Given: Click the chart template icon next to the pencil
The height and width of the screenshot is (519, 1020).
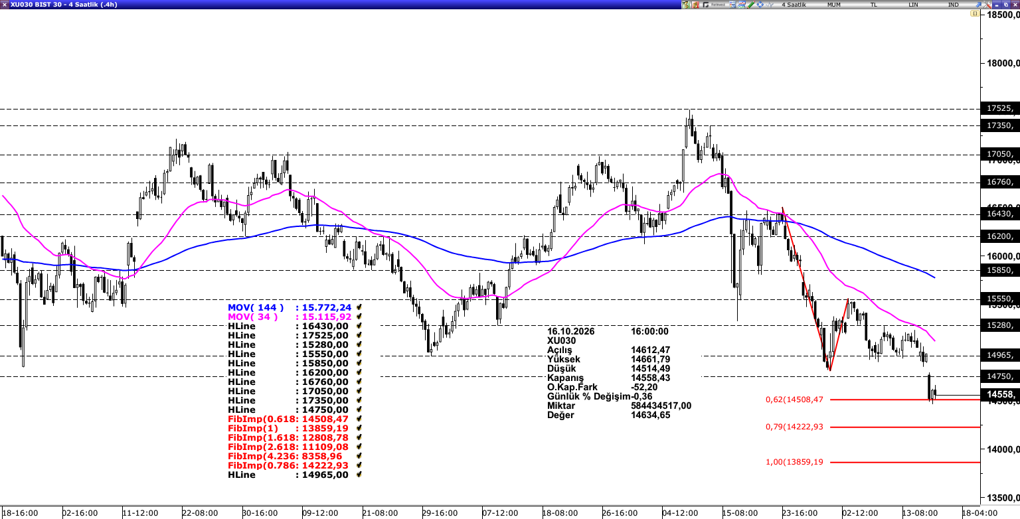Looking at the screenshot, I should click(742, 5).
